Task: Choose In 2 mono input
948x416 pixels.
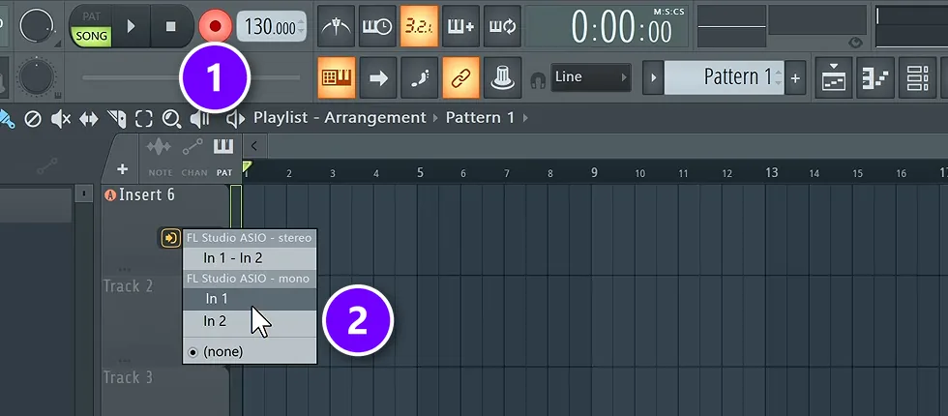Action: [250, 321]
